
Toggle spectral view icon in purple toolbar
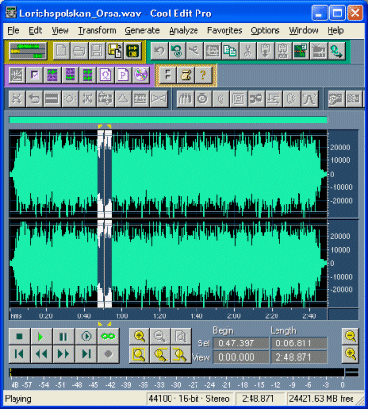[x=16, y=75]
